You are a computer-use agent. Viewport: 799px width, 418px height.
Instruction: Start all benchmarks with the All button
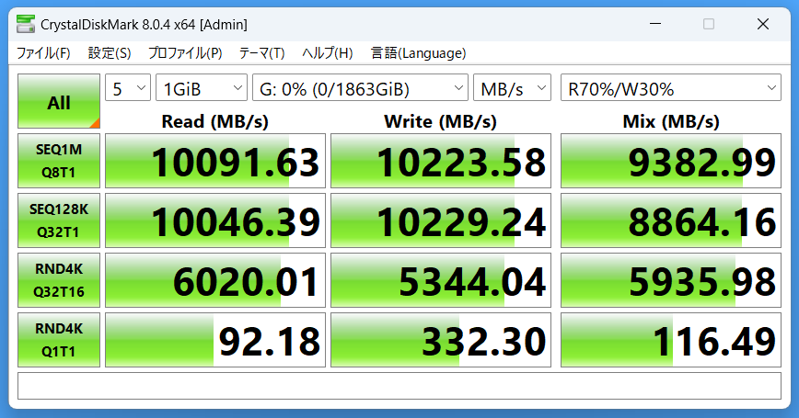coord(59,101)
